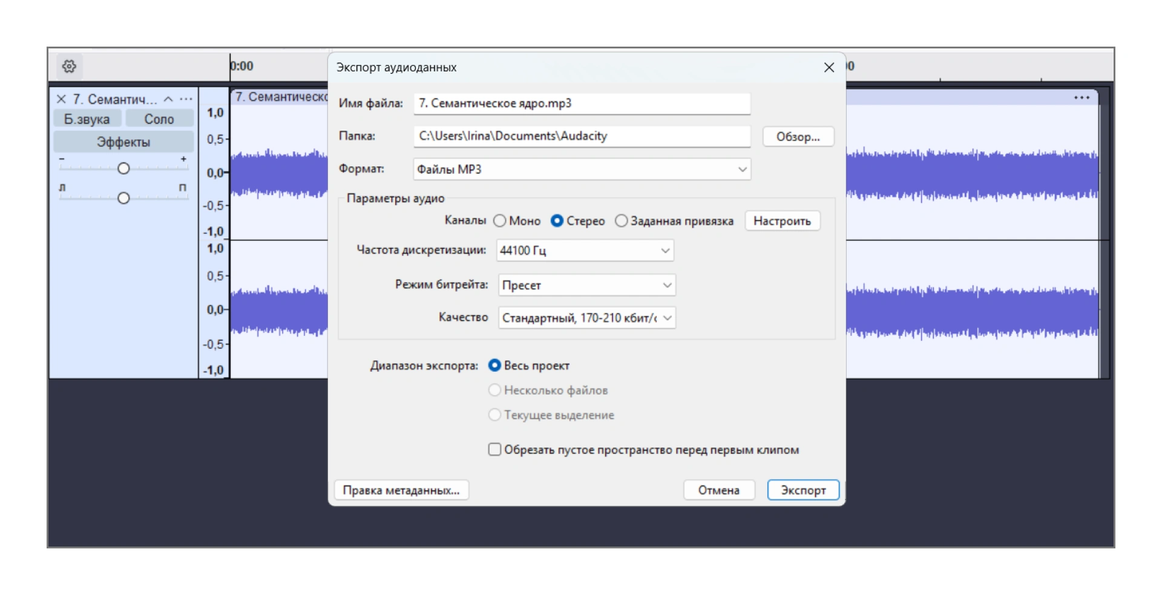Collapse the track using the caret icon
The width and height of the screenshot is (1162, 595).
click(x=168, y=99)
